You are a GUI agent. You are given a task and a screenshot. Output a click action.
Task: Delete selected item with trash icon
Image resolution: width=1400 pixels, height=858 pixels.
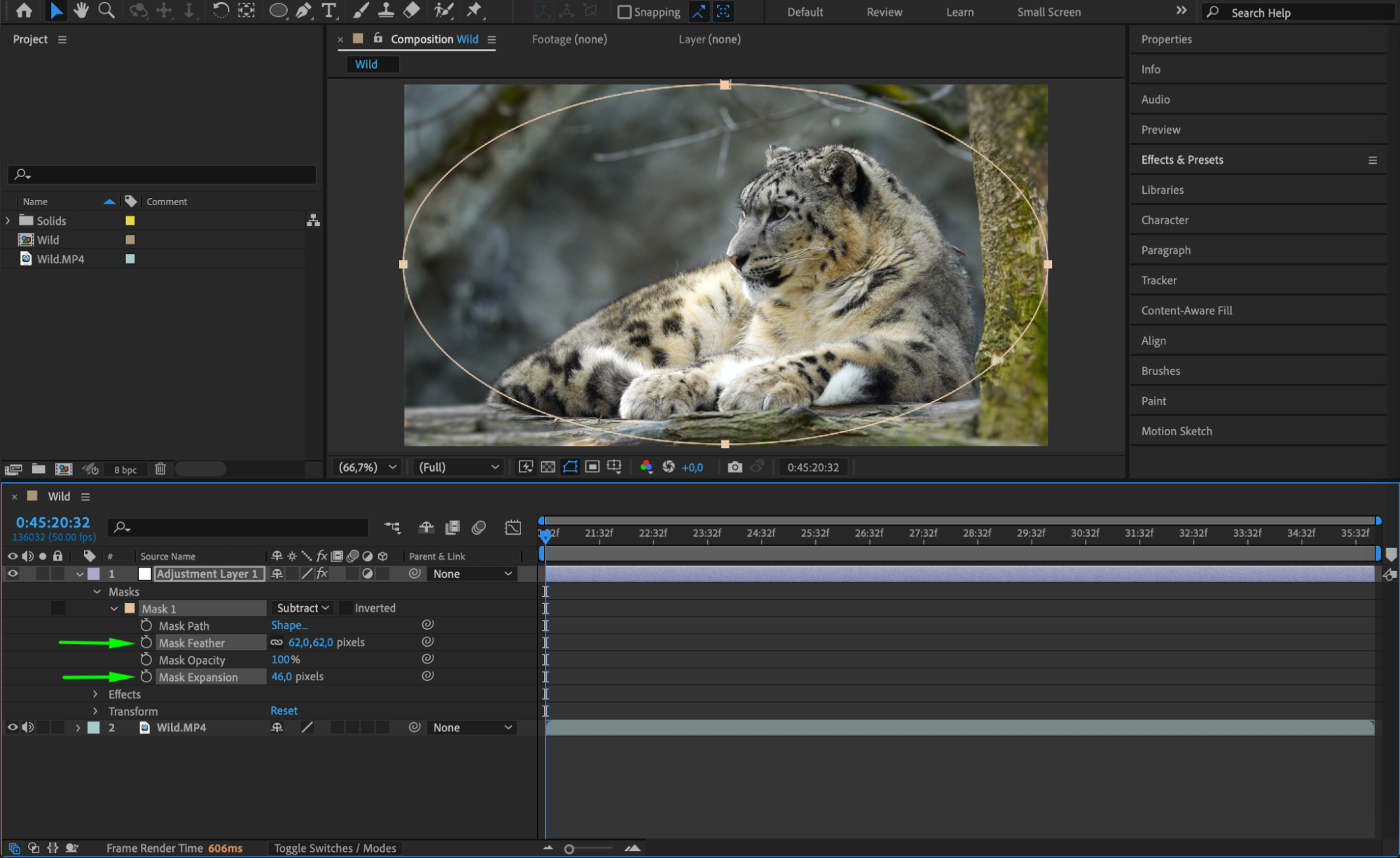tap(160, 469)
